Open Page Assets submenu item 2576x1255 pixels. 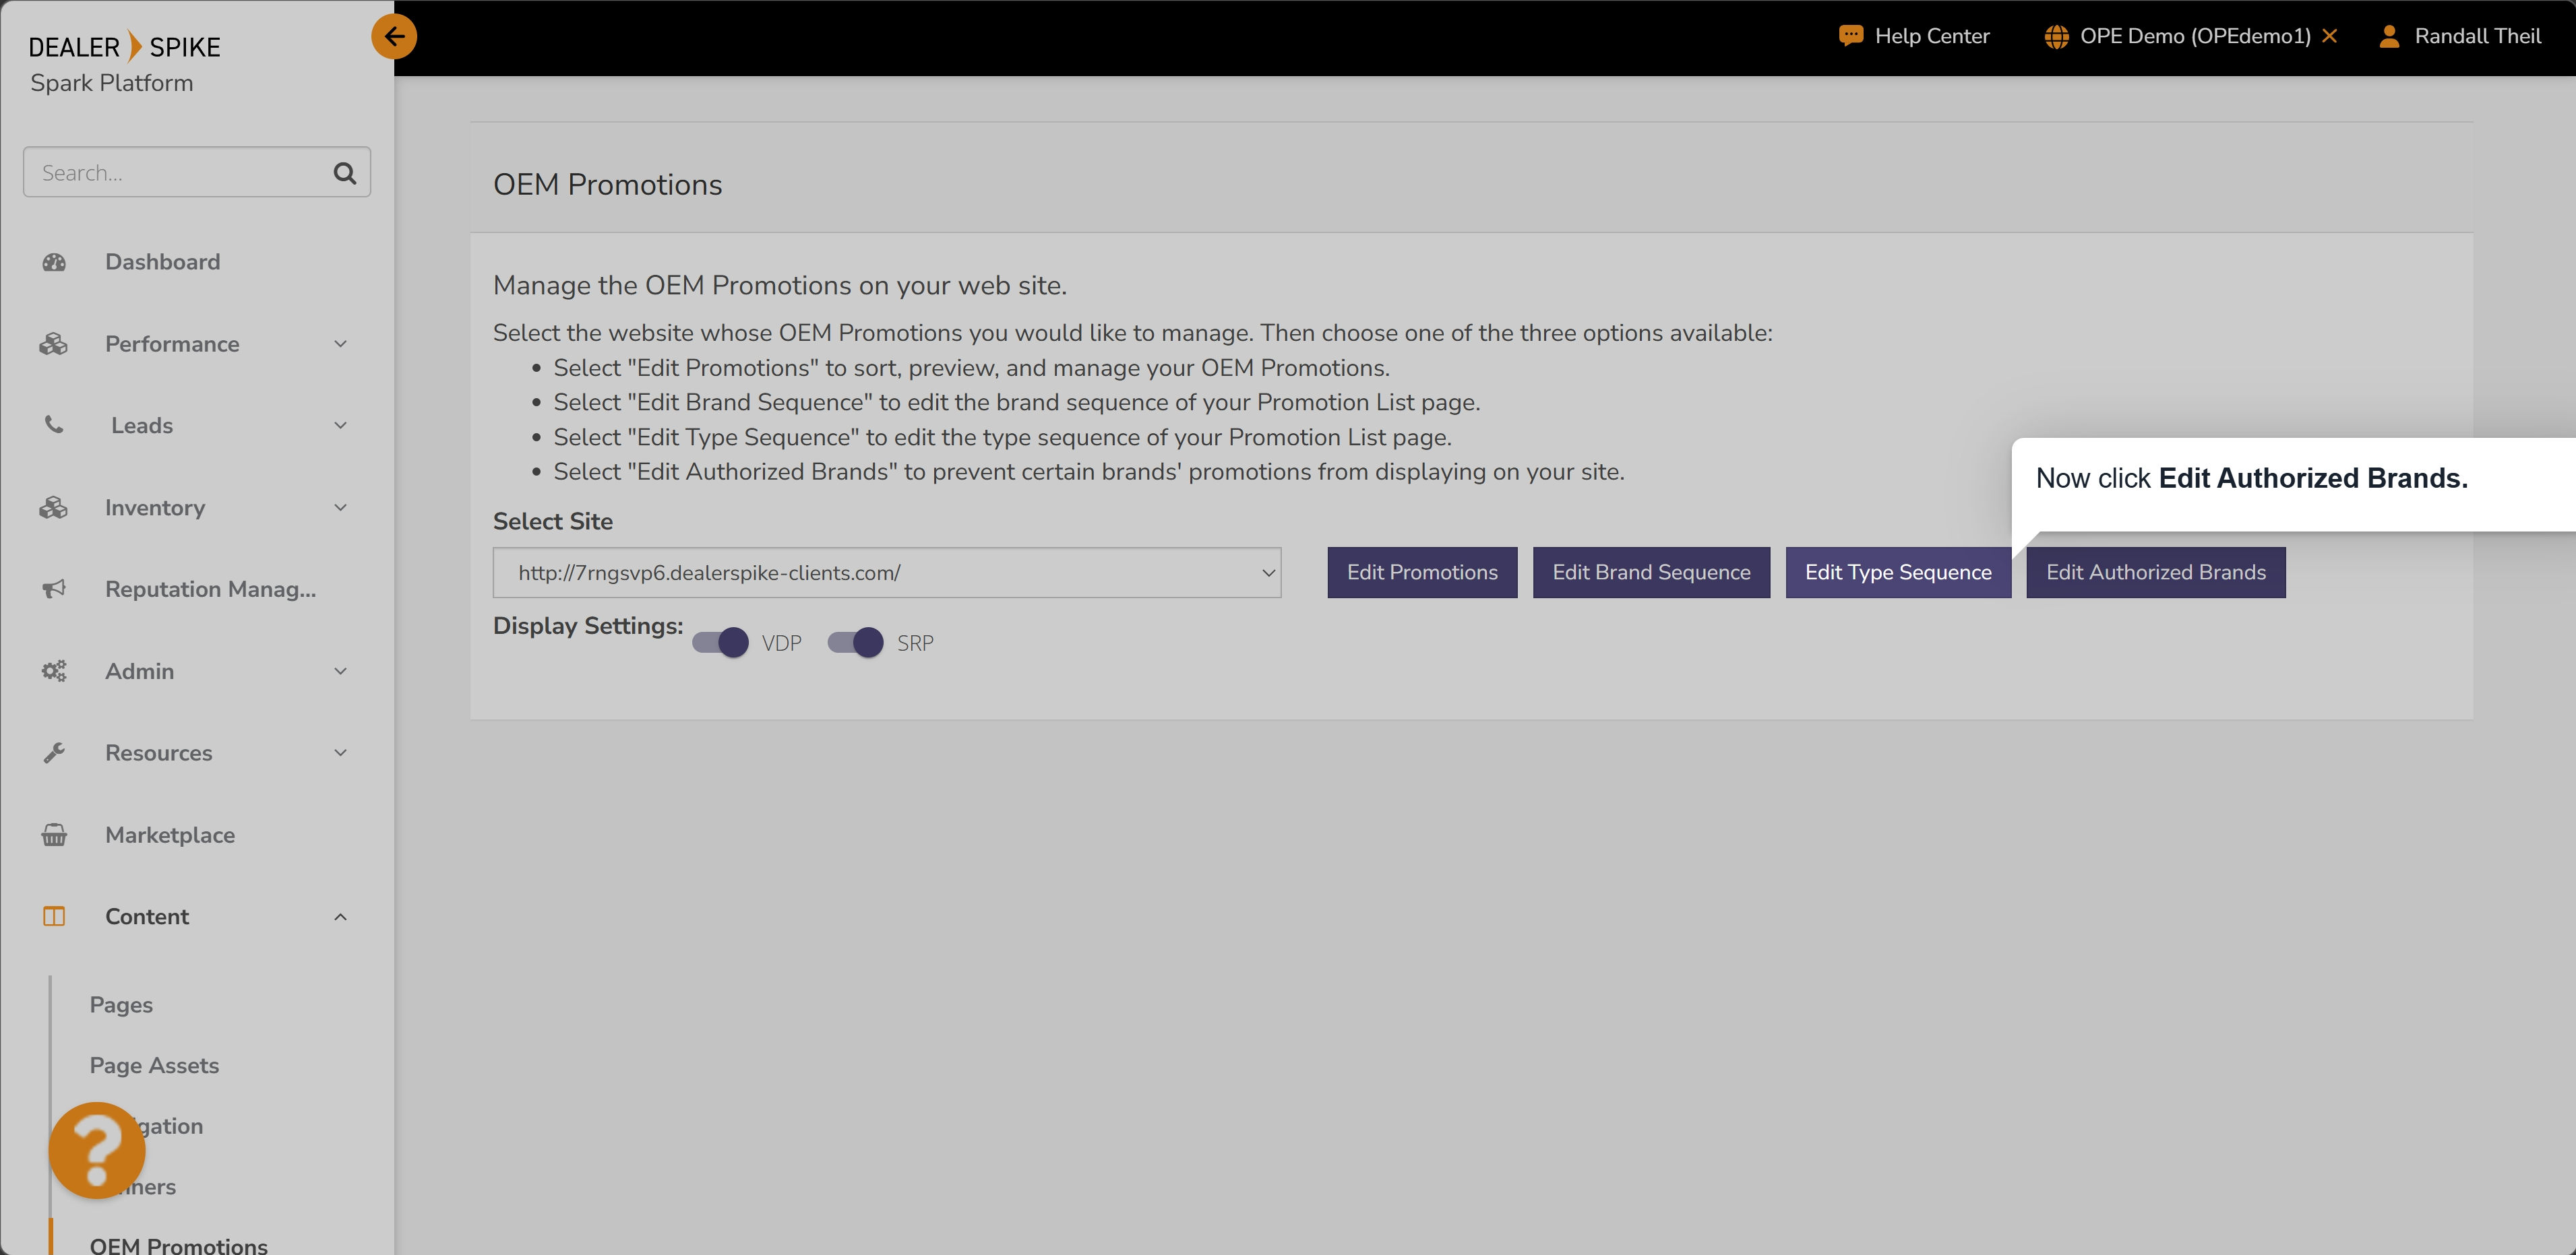pos(154,1065)
